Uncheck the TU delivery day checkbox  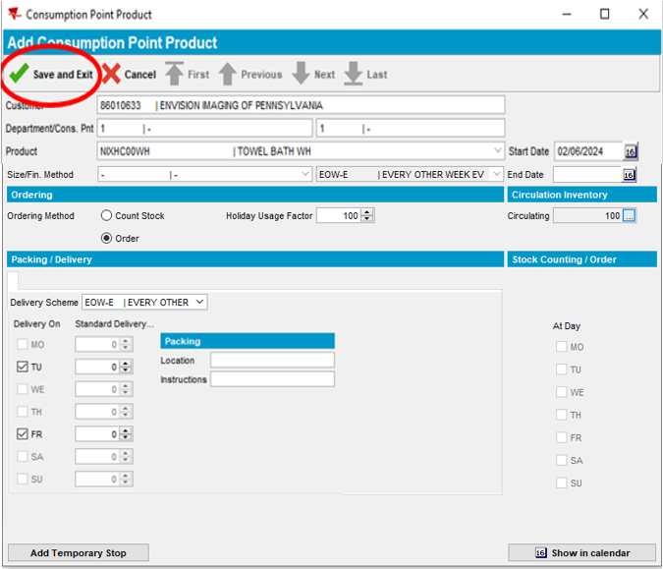click(23, 367)
